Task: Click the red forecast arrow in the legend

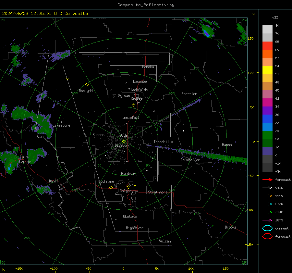Action: 267,180
